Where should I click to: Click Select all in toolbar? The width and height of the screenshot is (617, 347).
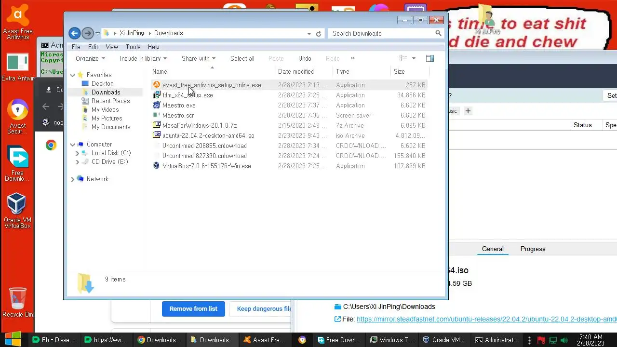(x=242, y=58)
